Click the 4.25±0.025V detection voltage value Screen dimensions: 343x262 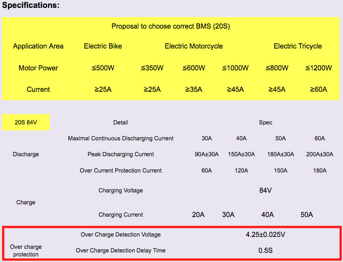click(265, 235)
